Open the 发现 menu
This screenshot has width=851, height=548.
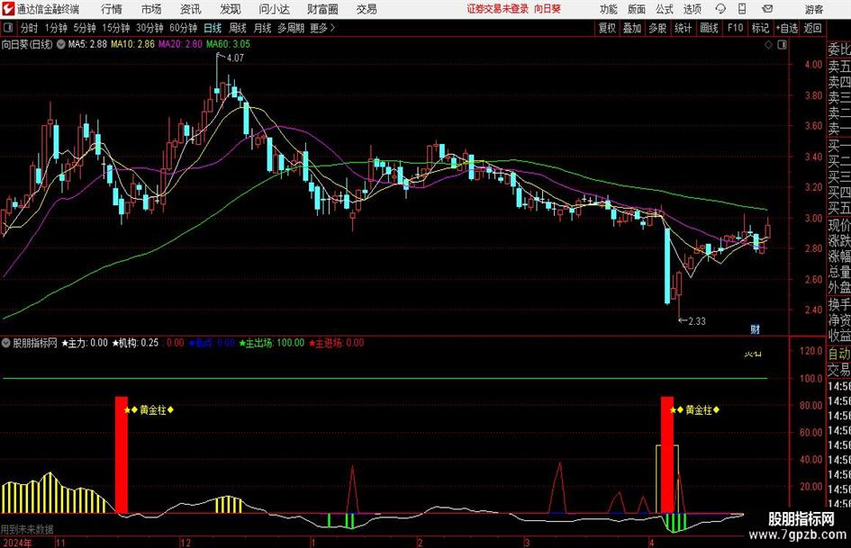point(231,9)
